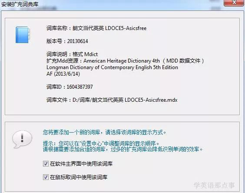Click the AF (2013/6/14) text
245x193 pixels.
[x=63, y=74]
